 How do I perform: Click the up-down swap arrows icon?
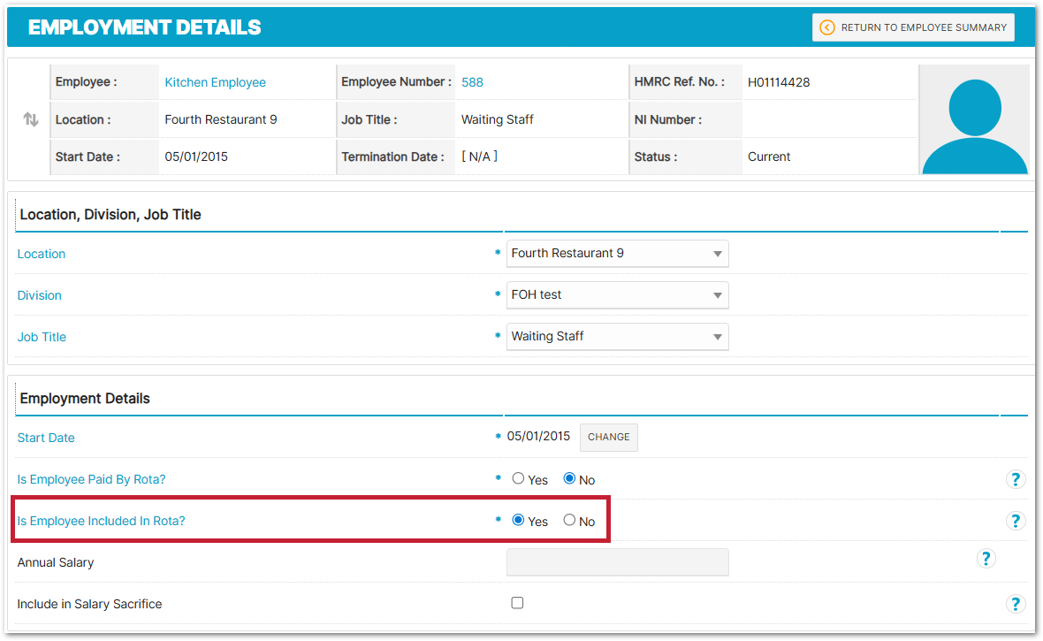31,119
